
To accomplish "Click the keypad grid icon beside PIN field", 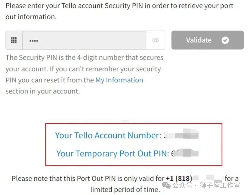I will tap(14, 40).
